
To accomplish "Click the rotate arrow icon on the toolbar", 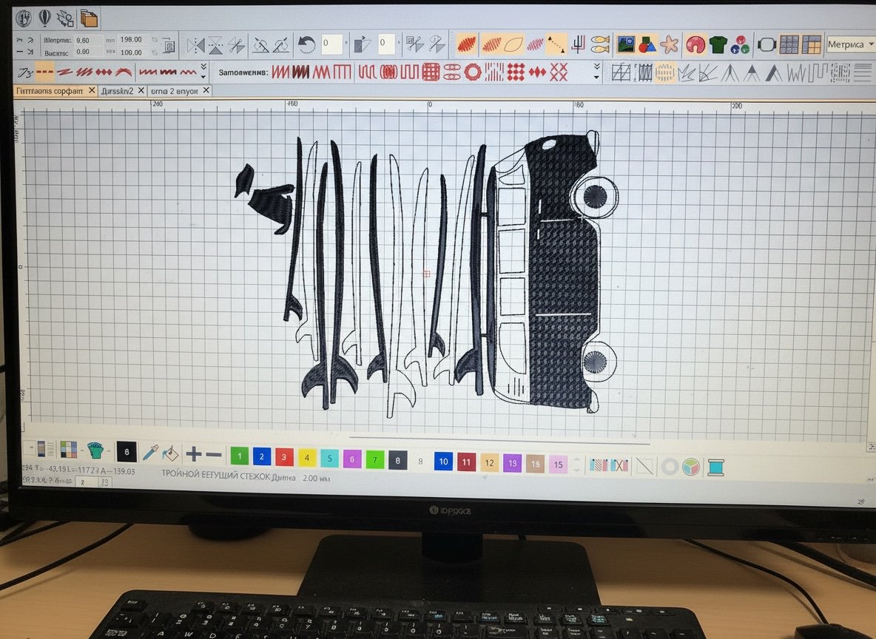I will click(306, 43).
